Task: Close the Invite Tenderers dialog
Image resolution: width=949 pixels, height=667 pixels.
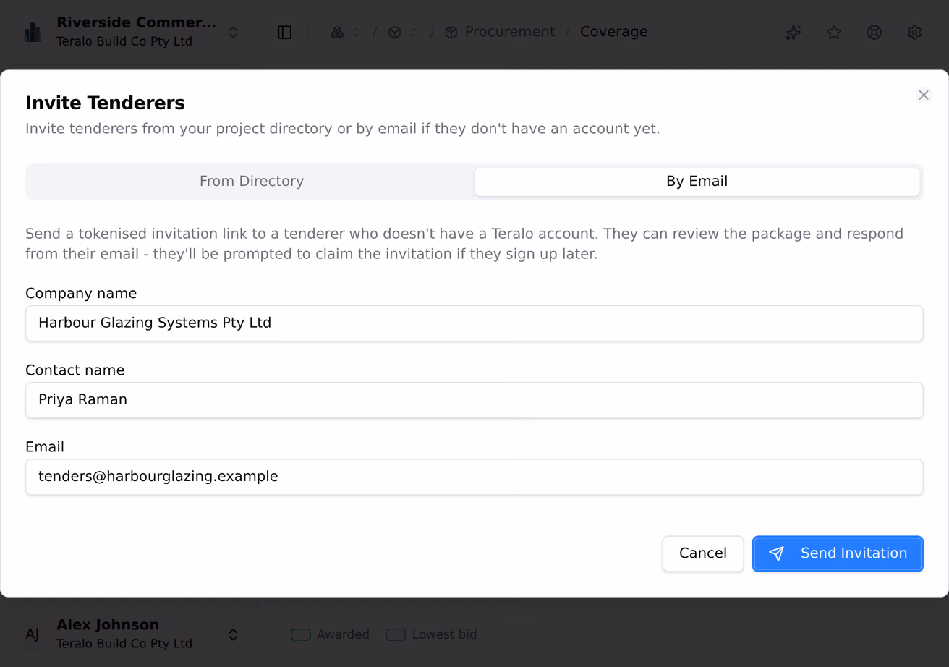Action: 924,95
